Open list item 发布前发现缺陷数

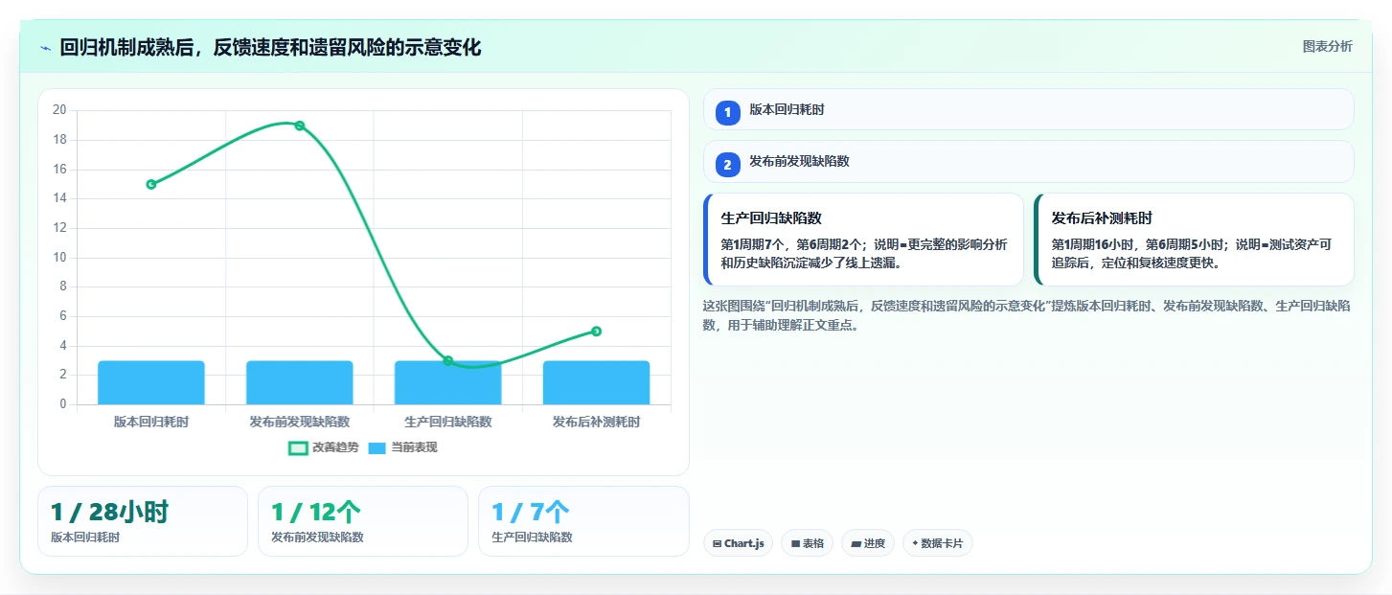coord(1028,162)
